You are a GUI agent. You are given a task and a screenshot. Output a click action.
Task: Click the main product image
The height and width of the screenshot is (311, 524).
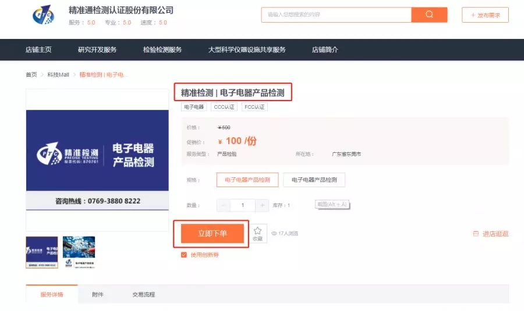click(97, 160)
